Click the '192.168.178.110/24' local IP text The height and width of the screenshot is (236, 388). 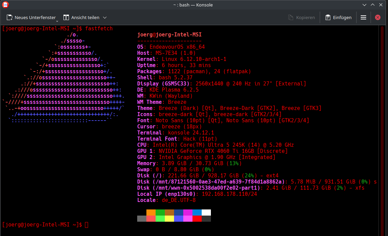click(x=229, y=194)
